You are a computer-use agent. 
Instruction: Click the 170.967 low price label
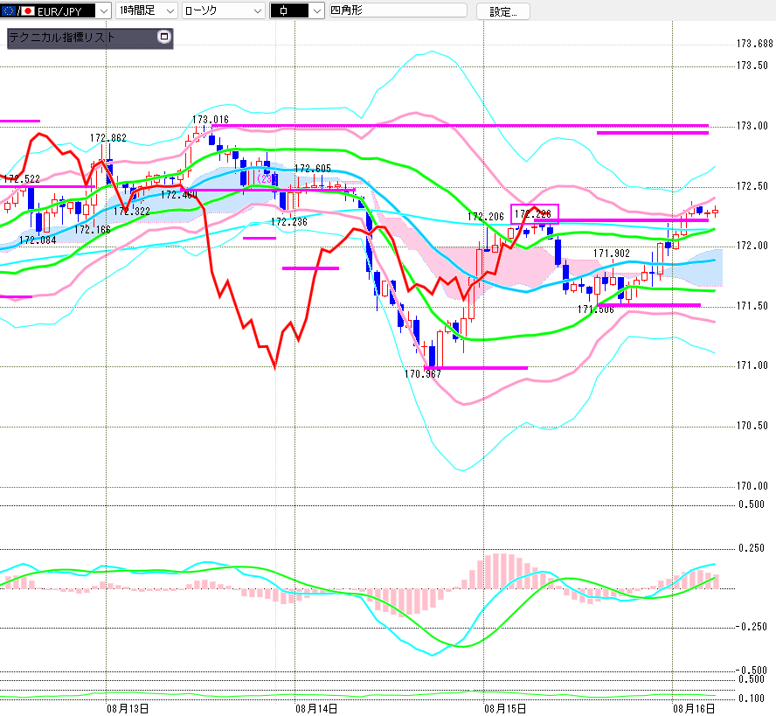(423, 374)
